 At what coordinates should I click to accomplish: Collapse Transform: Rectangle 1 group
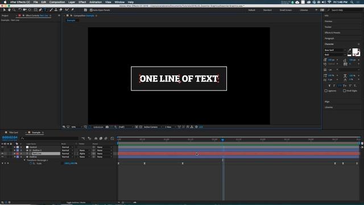[24, 160]
